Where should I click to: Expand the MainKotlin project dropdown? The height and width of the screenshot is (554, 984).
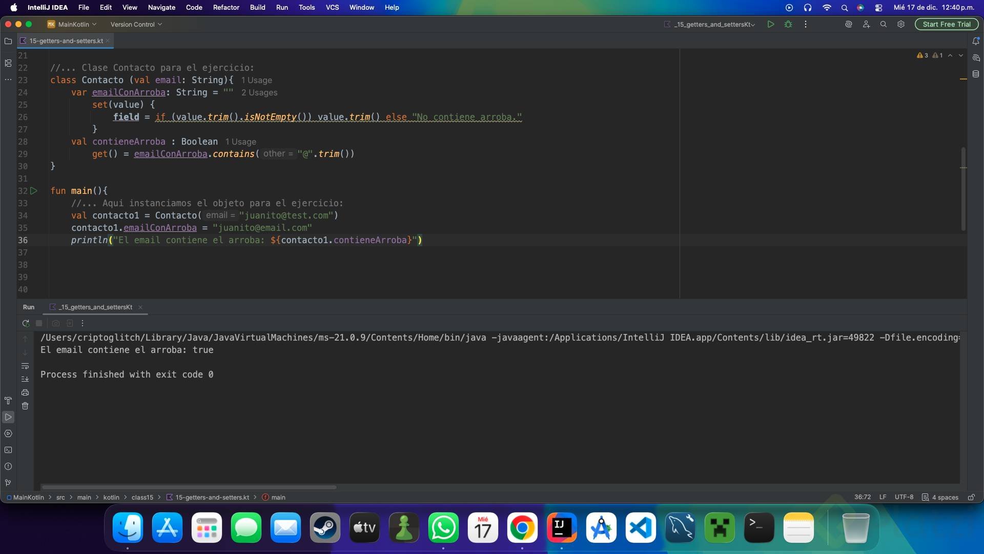(x=72, y=24)
